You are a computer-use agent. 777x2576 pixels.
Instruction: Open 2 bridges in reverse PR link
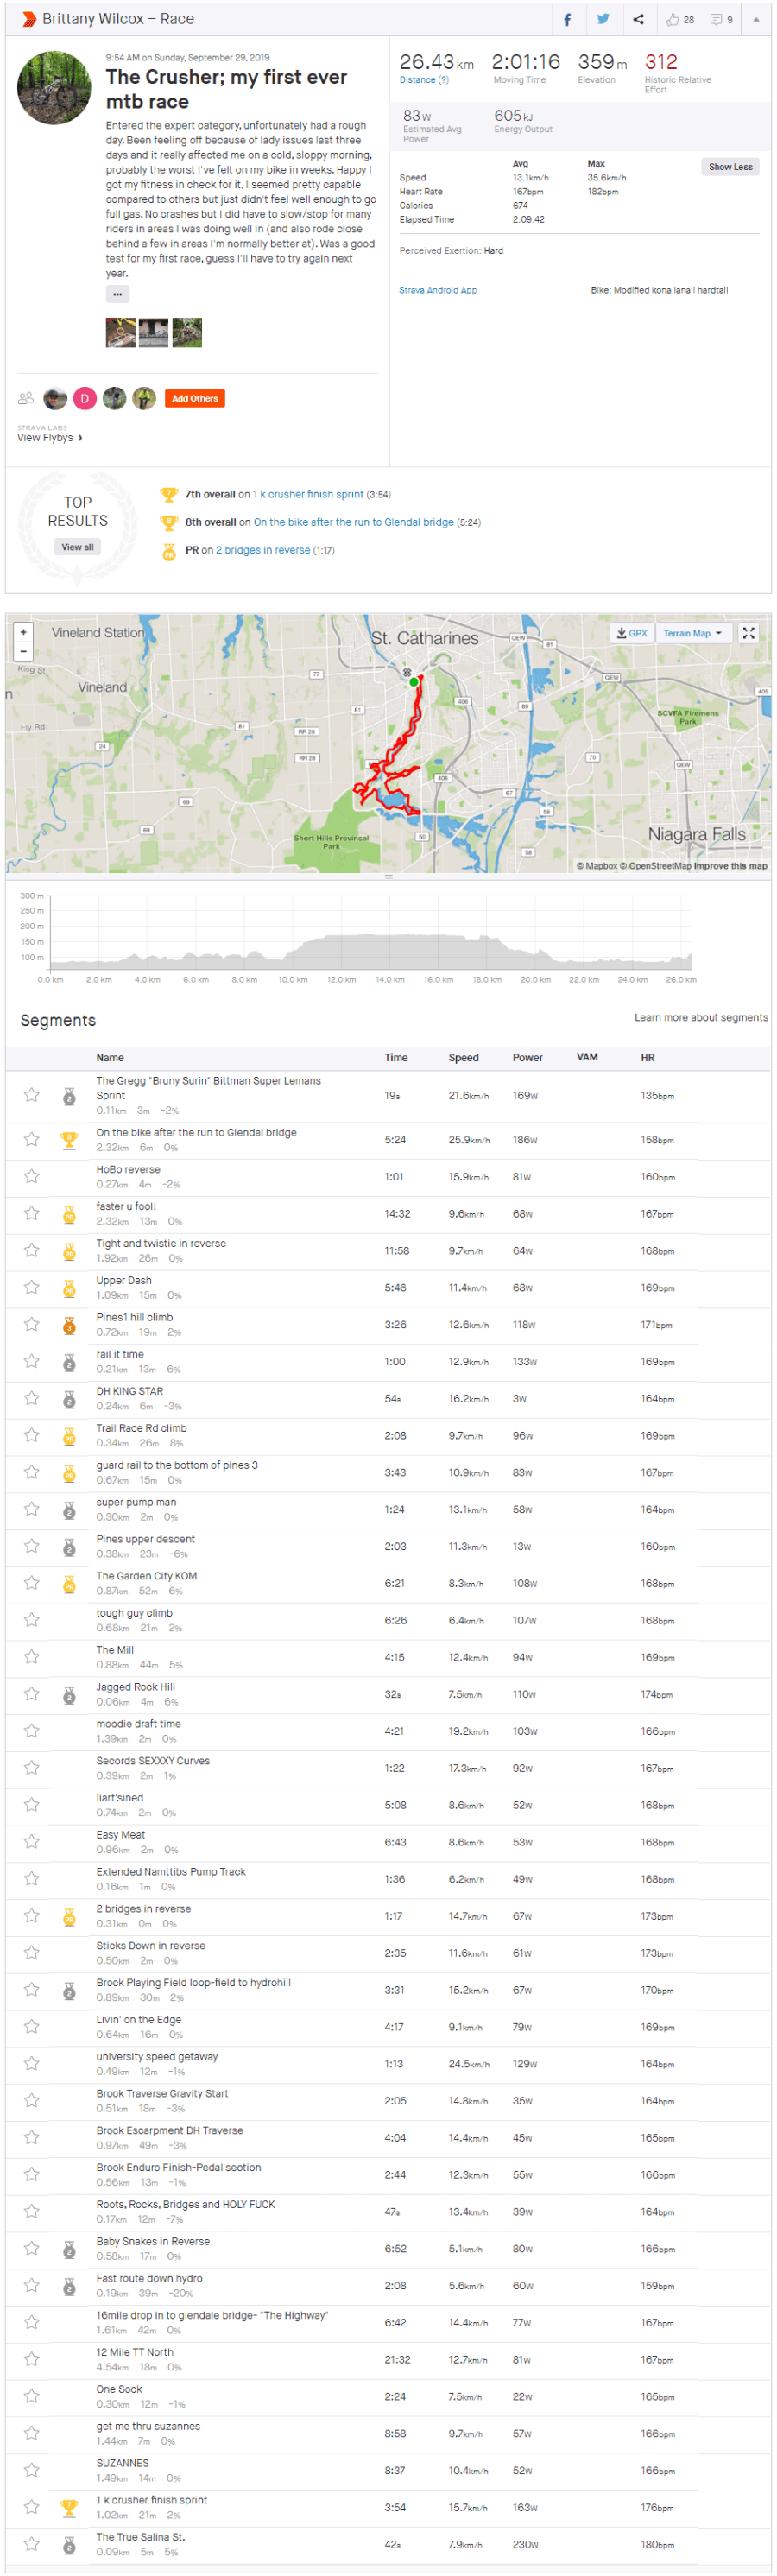(263, 550)
